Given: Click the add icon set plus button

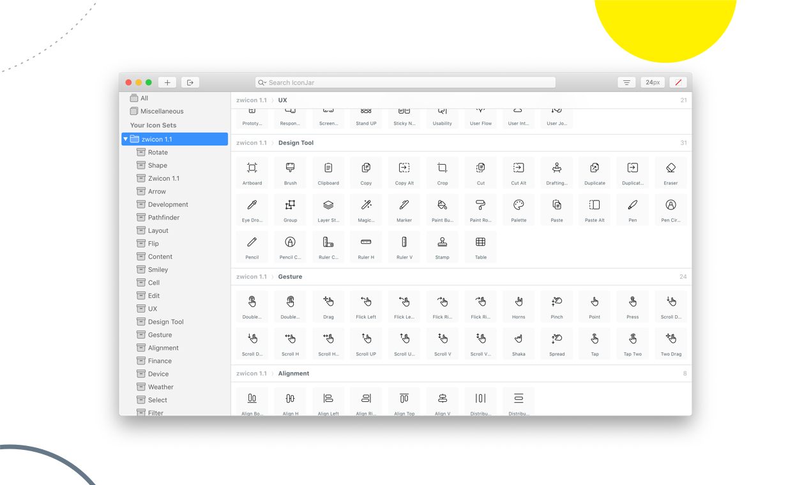Looking at the screenshot, I should [167, 82].
